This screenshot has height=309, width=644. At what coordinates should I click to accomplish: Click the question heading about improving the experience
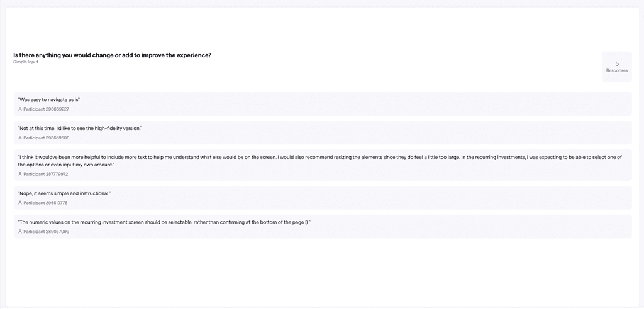(112, 55)
